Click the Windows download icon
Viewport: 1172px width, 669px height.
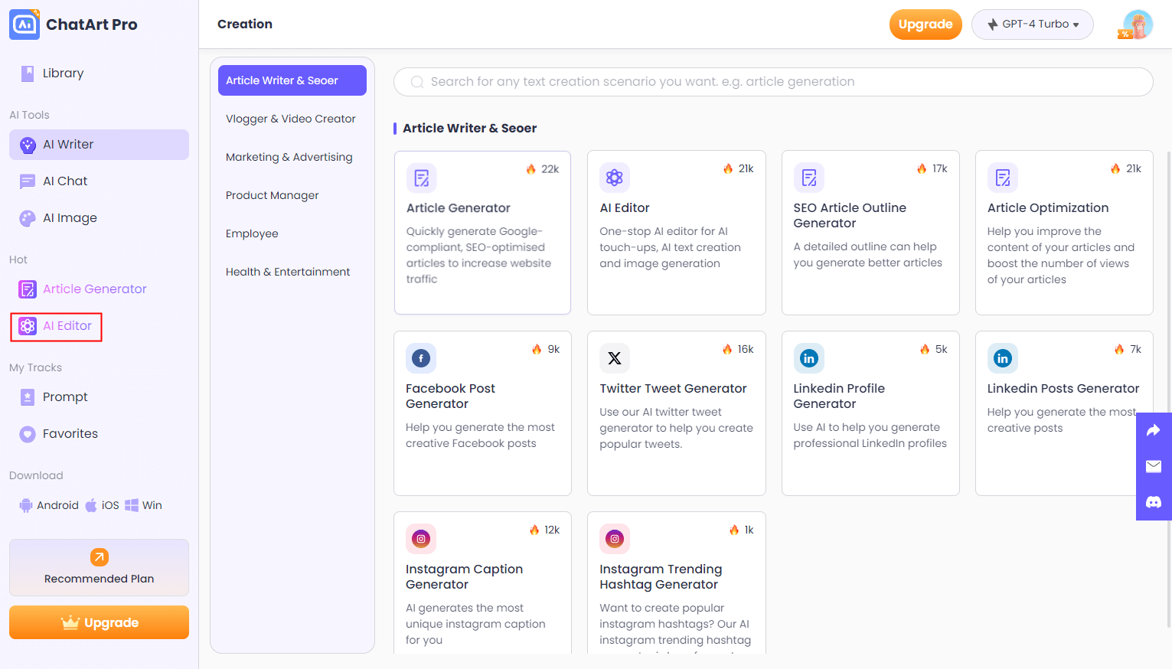(x=132, y=505)
